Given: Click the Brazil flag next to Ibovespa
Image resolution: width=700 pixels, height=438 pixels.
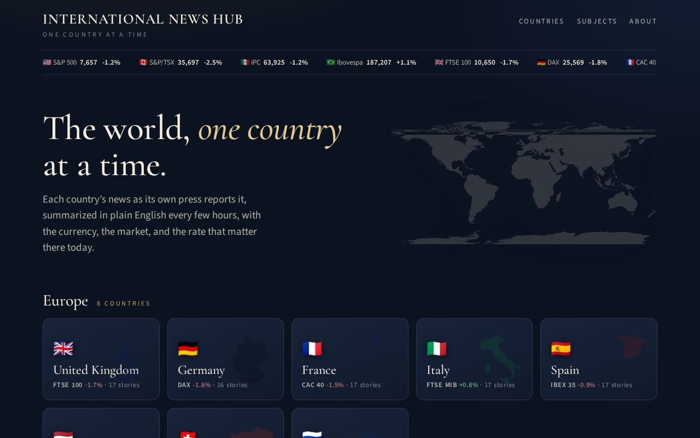Looking at the screenshot, I should tap(331, 62).
